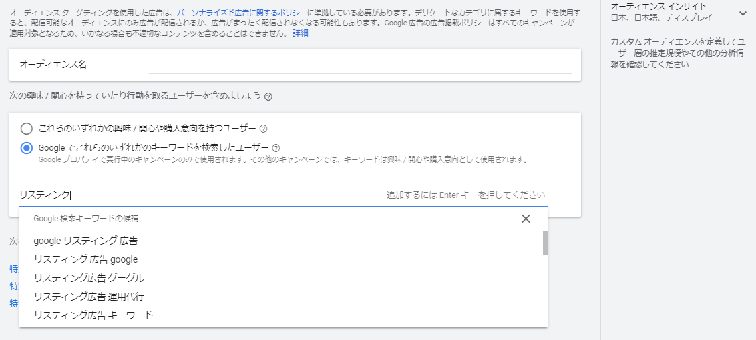
Task: Collapse the オーディエンス インサイト panel chevron
Action: (x=743, y=13)
